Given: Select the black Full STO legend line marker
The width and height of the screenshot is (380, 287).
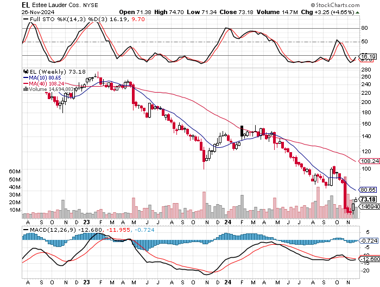Looking at the screenshot, I should pos(26,19).
